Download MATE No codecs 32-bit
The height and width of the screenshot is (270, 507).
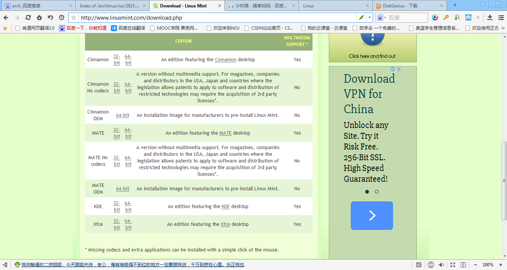click(x=117, y=161)
